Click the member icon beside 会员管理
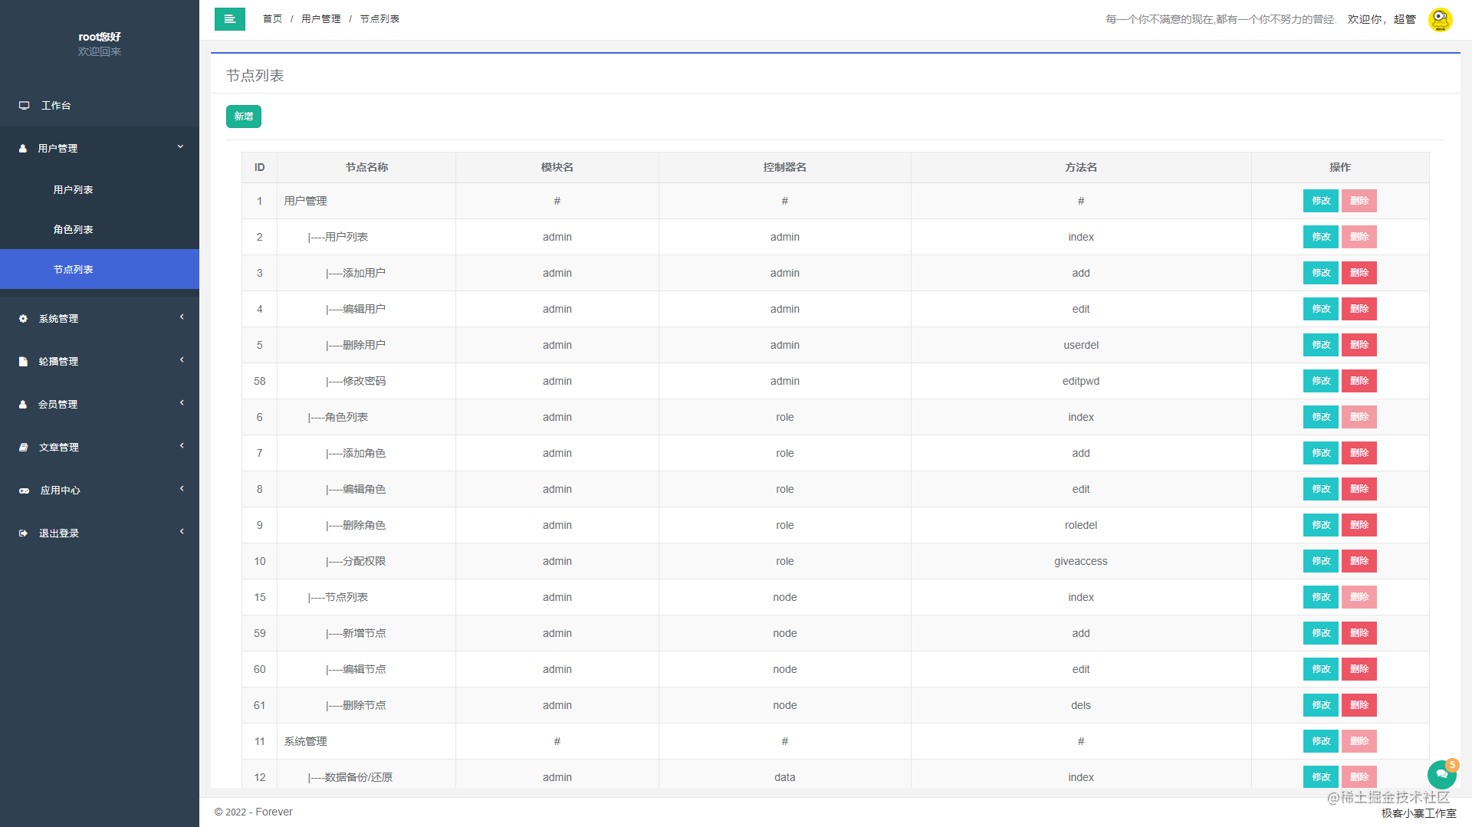The width and height of the screenshot is (1472, 827). [x=23, y=405]
